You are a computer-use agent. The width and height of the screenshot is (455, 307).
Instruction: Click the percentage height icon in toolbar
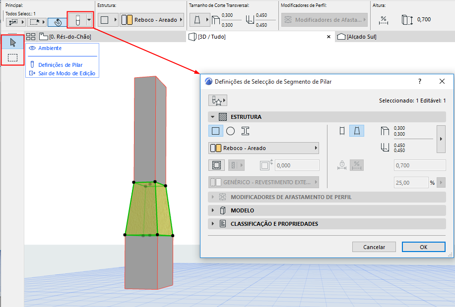[x=384, y=20]
